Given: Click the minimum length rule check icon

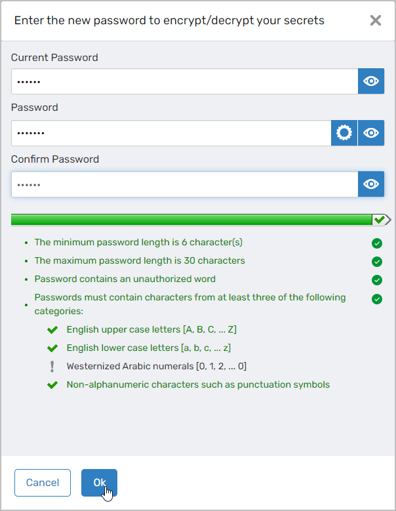Looking at the screenshot, I should coord(377,243).
